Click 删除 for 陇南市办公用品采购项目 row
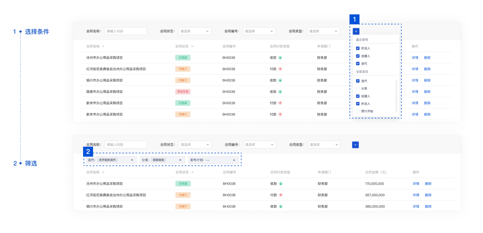Screen dimensions: 483x233 click(427, 92)
